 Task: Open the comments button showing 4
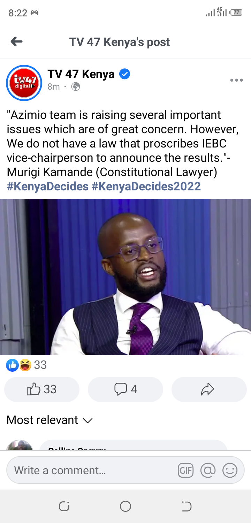click(x=125, y=389)
